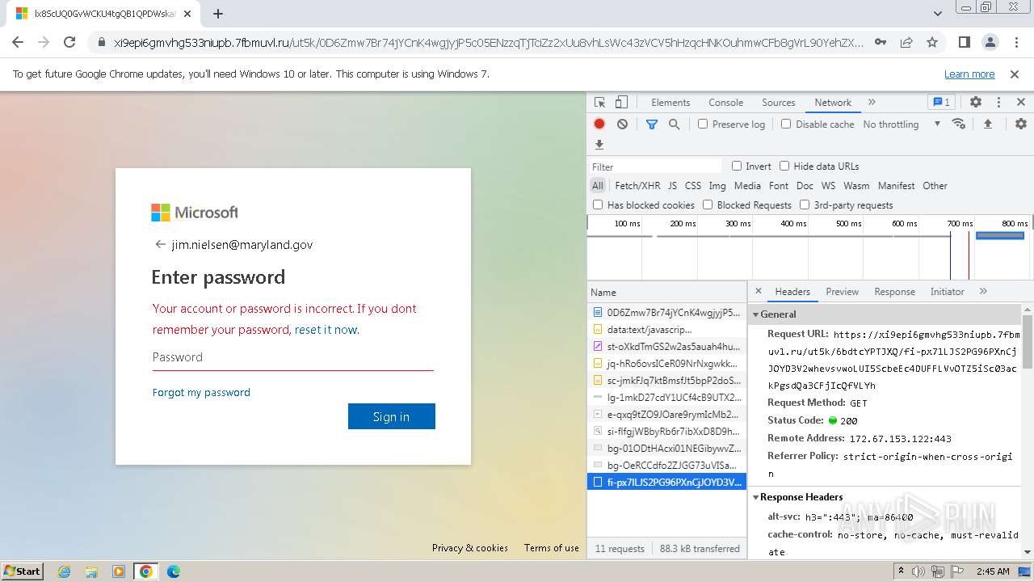Filter requests by Fetch/XHR
Image resolution: width=1034 pixels, height=582 pixels.
point(637,186)
